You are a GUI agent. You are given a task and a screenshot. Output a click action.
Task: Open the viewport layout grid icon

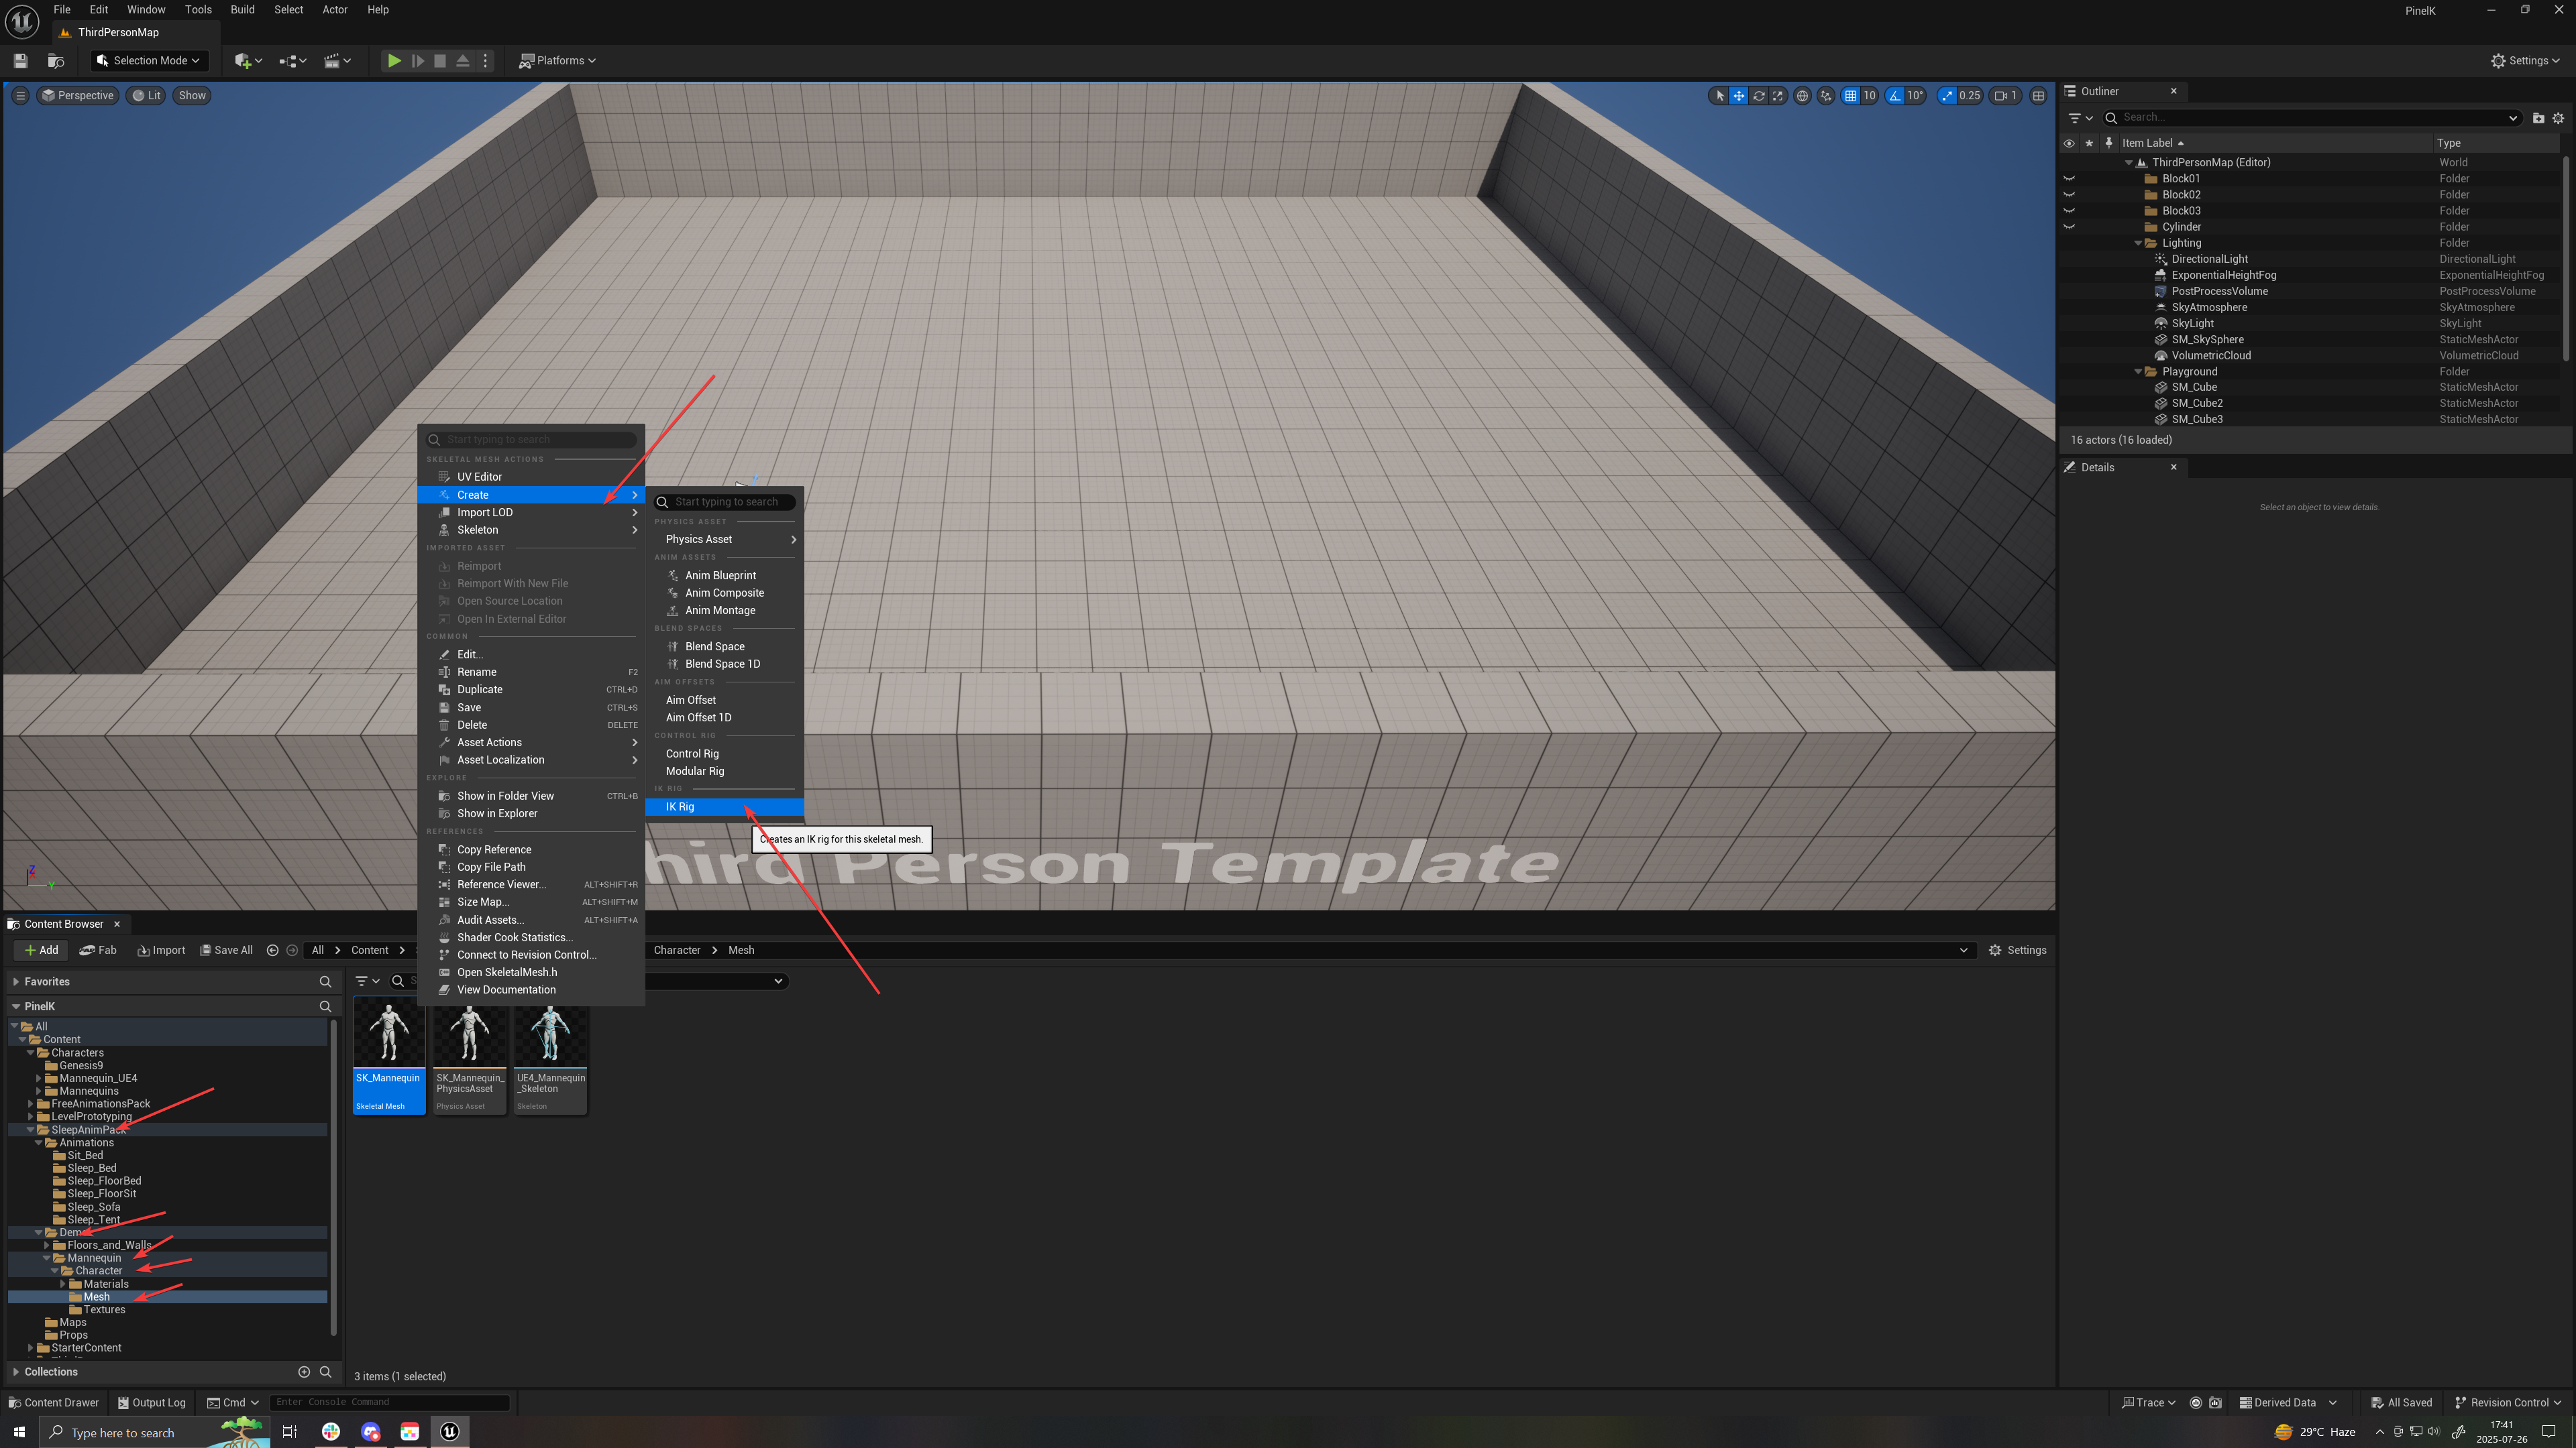[x=2038, y=96]
